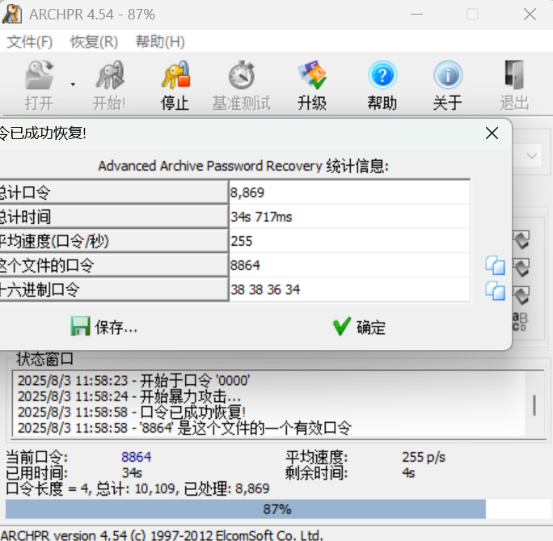Click the 11:58:58 口令已成功恢复! log line
Screen dimensions: 553x541
click(132, 412)
